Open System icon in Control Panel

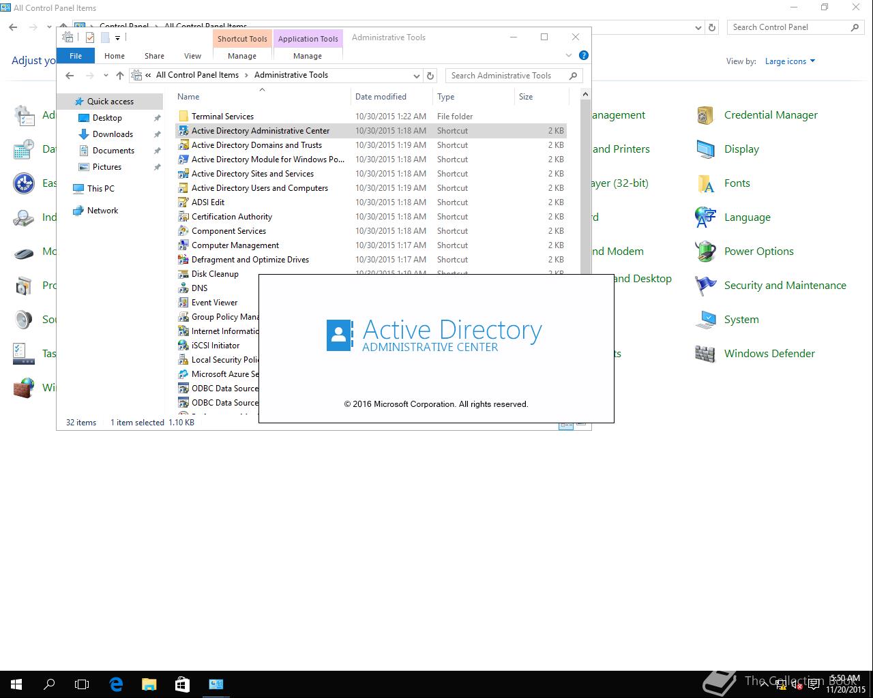pyautogui.click(x=705, y=320)
